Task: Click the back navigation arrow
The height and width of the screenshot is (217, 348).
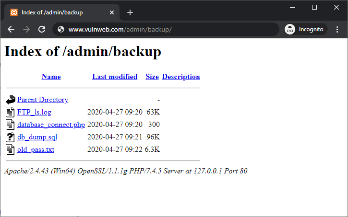Action: click(x=11, y=29)
